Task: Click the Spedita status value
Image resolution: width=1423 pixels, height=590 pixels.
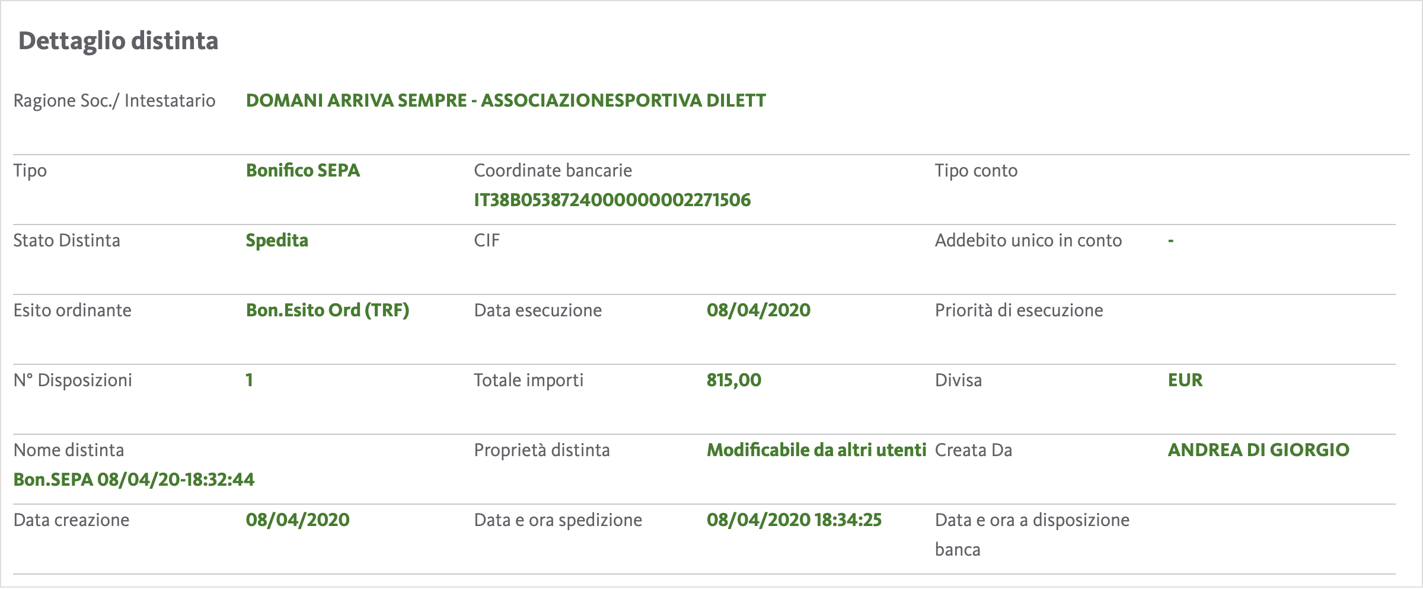Action: coord(277,241)
